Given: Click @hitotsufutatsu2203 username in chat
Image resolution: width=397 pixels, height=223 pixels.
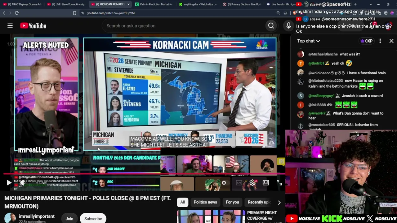Looking at the screenshot, I should point(325,81).
